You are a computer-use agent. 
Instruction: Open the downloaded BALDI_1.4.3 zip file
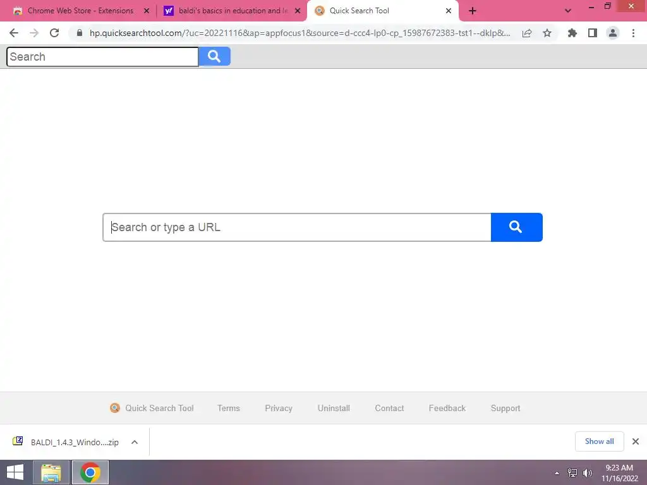[x=75, y=442]
